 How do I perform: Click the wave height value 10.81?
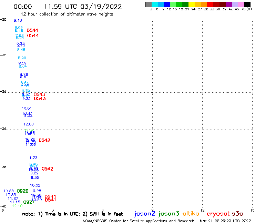(27, 108)
